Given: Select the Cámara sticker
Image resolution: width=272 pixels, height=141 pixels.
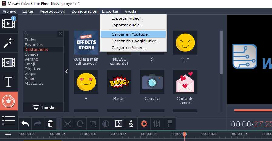Looking at the screenshot, I should [x=152, y=82].
